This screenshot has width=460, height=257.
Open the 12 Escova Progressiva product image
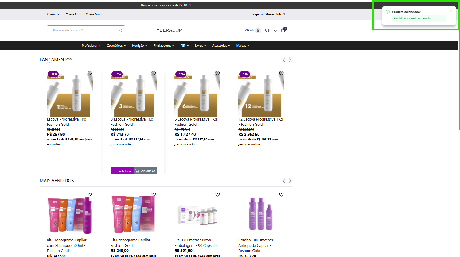click(x=261, y=94)
